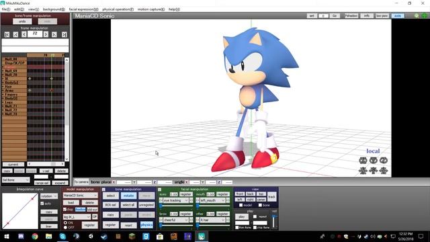Step forward one frame
The image size is (430, 242).
pyautogui.click(x=46, y=34)
